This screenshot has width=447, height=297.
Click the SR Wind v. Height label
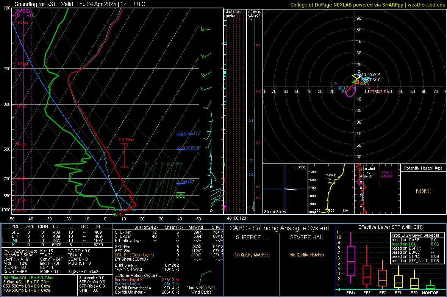pos(369,173)
